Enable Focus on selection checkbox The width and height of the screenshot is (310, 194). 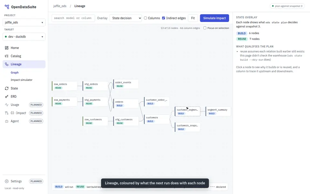click(x=205, y=28)
